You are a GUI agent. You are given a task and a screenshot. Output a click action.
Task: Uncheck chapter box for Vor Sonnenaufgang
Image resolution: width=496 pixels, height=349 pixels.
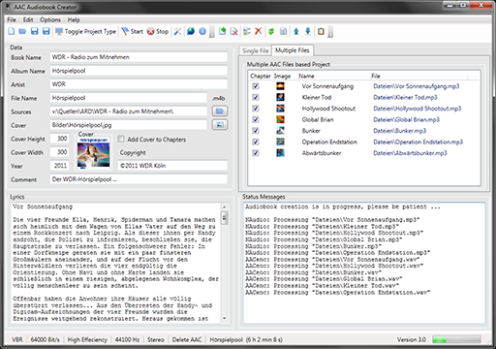tap(256, 86)
